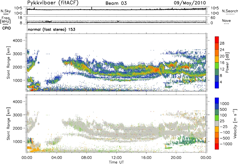Click the Velocity [m s-1] colorbar title
This screenshot has height=164, width=238.
pos(235,123)
